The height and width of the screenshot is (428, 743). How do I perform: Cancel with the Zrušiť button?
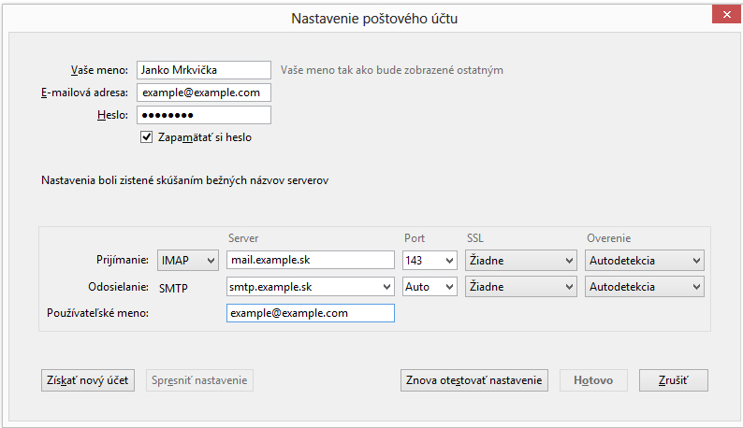coord(674,380)
